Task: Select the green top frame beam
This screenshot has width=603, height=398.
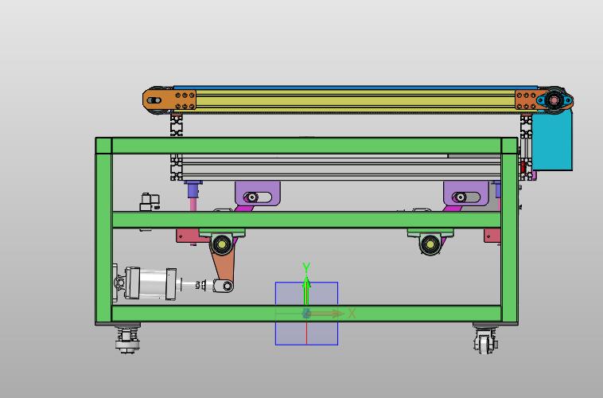Action: pos(306,146)
